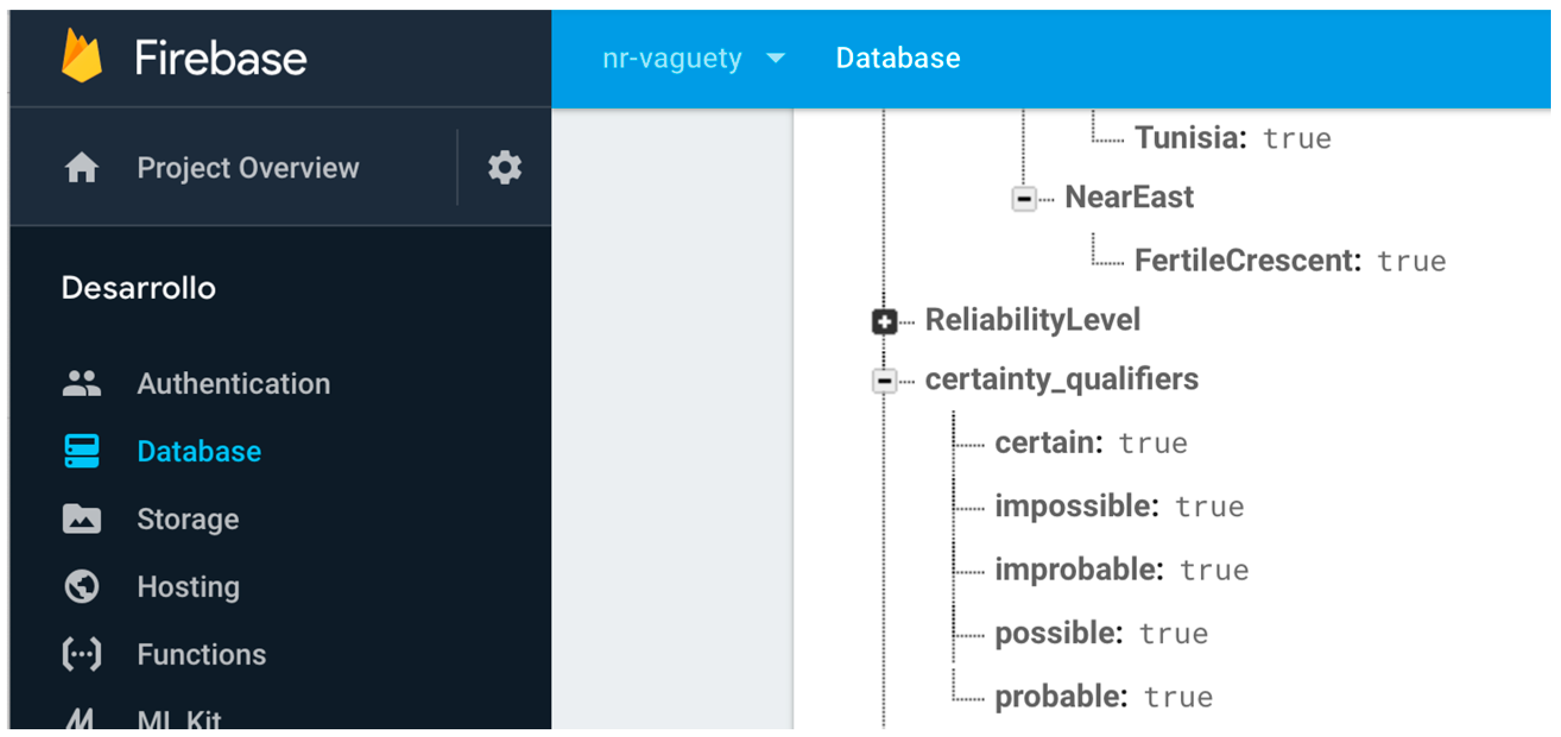This screenshot has height=737, width=1561.
Task: Collapse the NearEast tree node
Action: pyautogui.click(x=1023, y=198)
